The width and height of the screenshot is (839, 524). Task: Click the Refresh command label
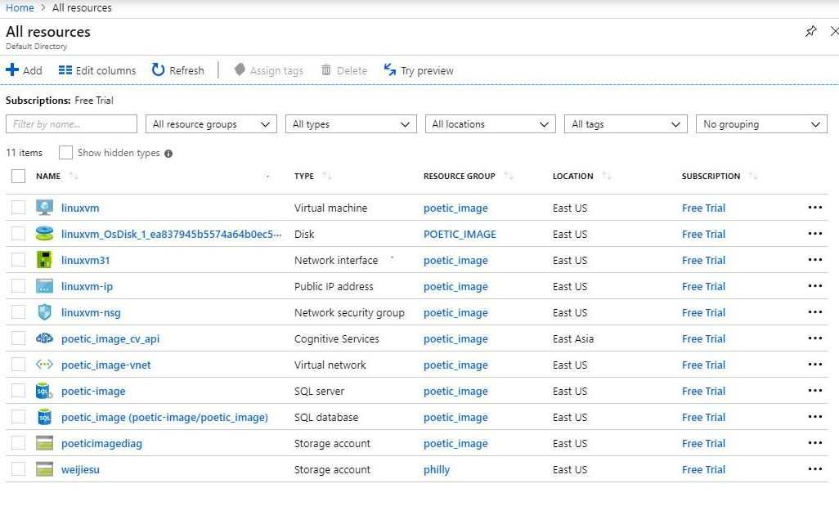click(x=186, y=70)
